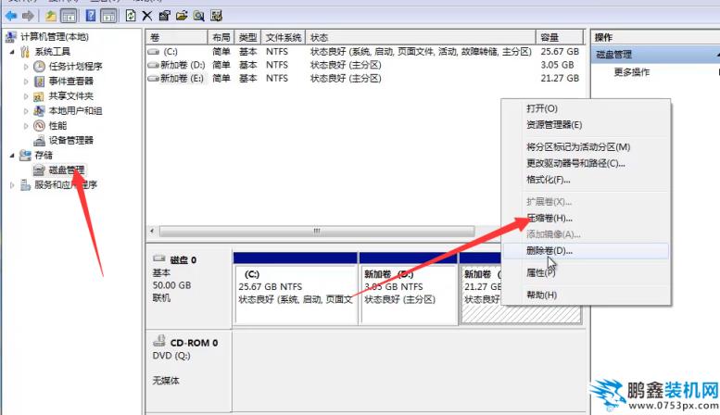
Task: Expand the 本地用户和组 node arrow
Action: [26, 110]
